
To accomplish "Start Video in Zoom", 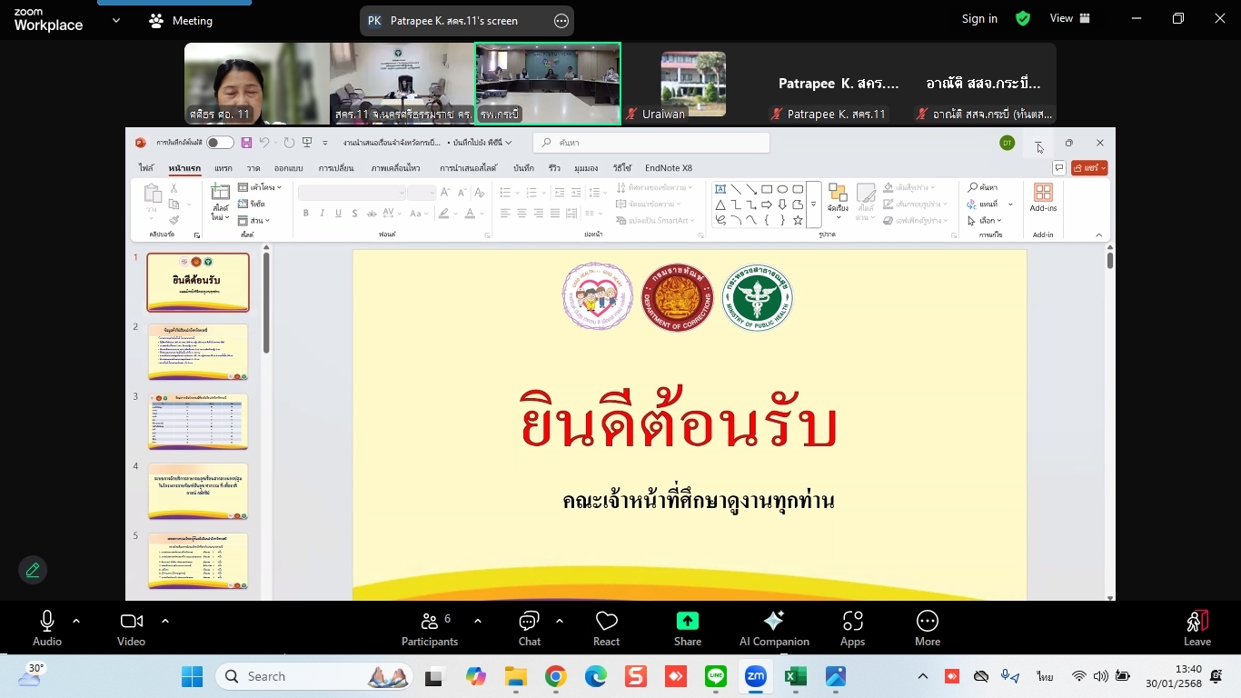I will click(131, 628).
